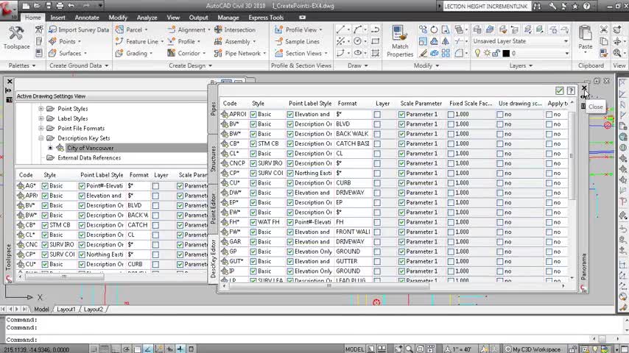The image size is (629, 353).
Task: Click the Import Survey Data icon
Action: tap(52, 29)
